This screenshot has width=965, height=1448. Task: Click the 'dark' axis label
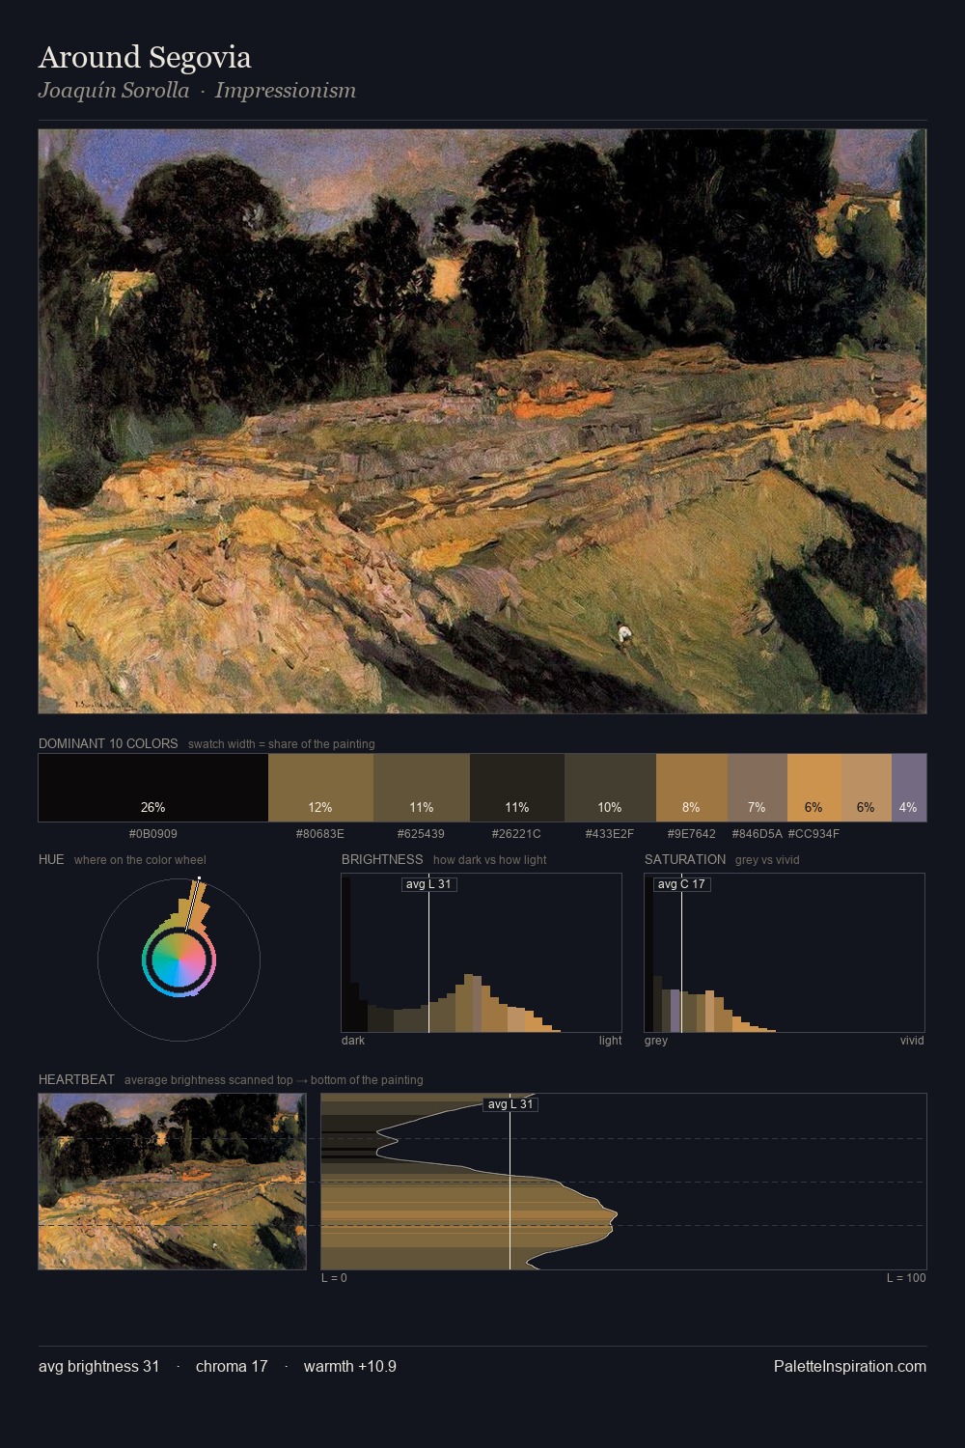click(353, 1041)
